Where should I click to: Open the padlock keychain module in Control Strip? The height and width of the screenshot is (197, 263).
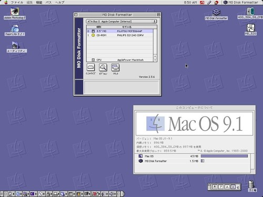(x=49, y=194)
